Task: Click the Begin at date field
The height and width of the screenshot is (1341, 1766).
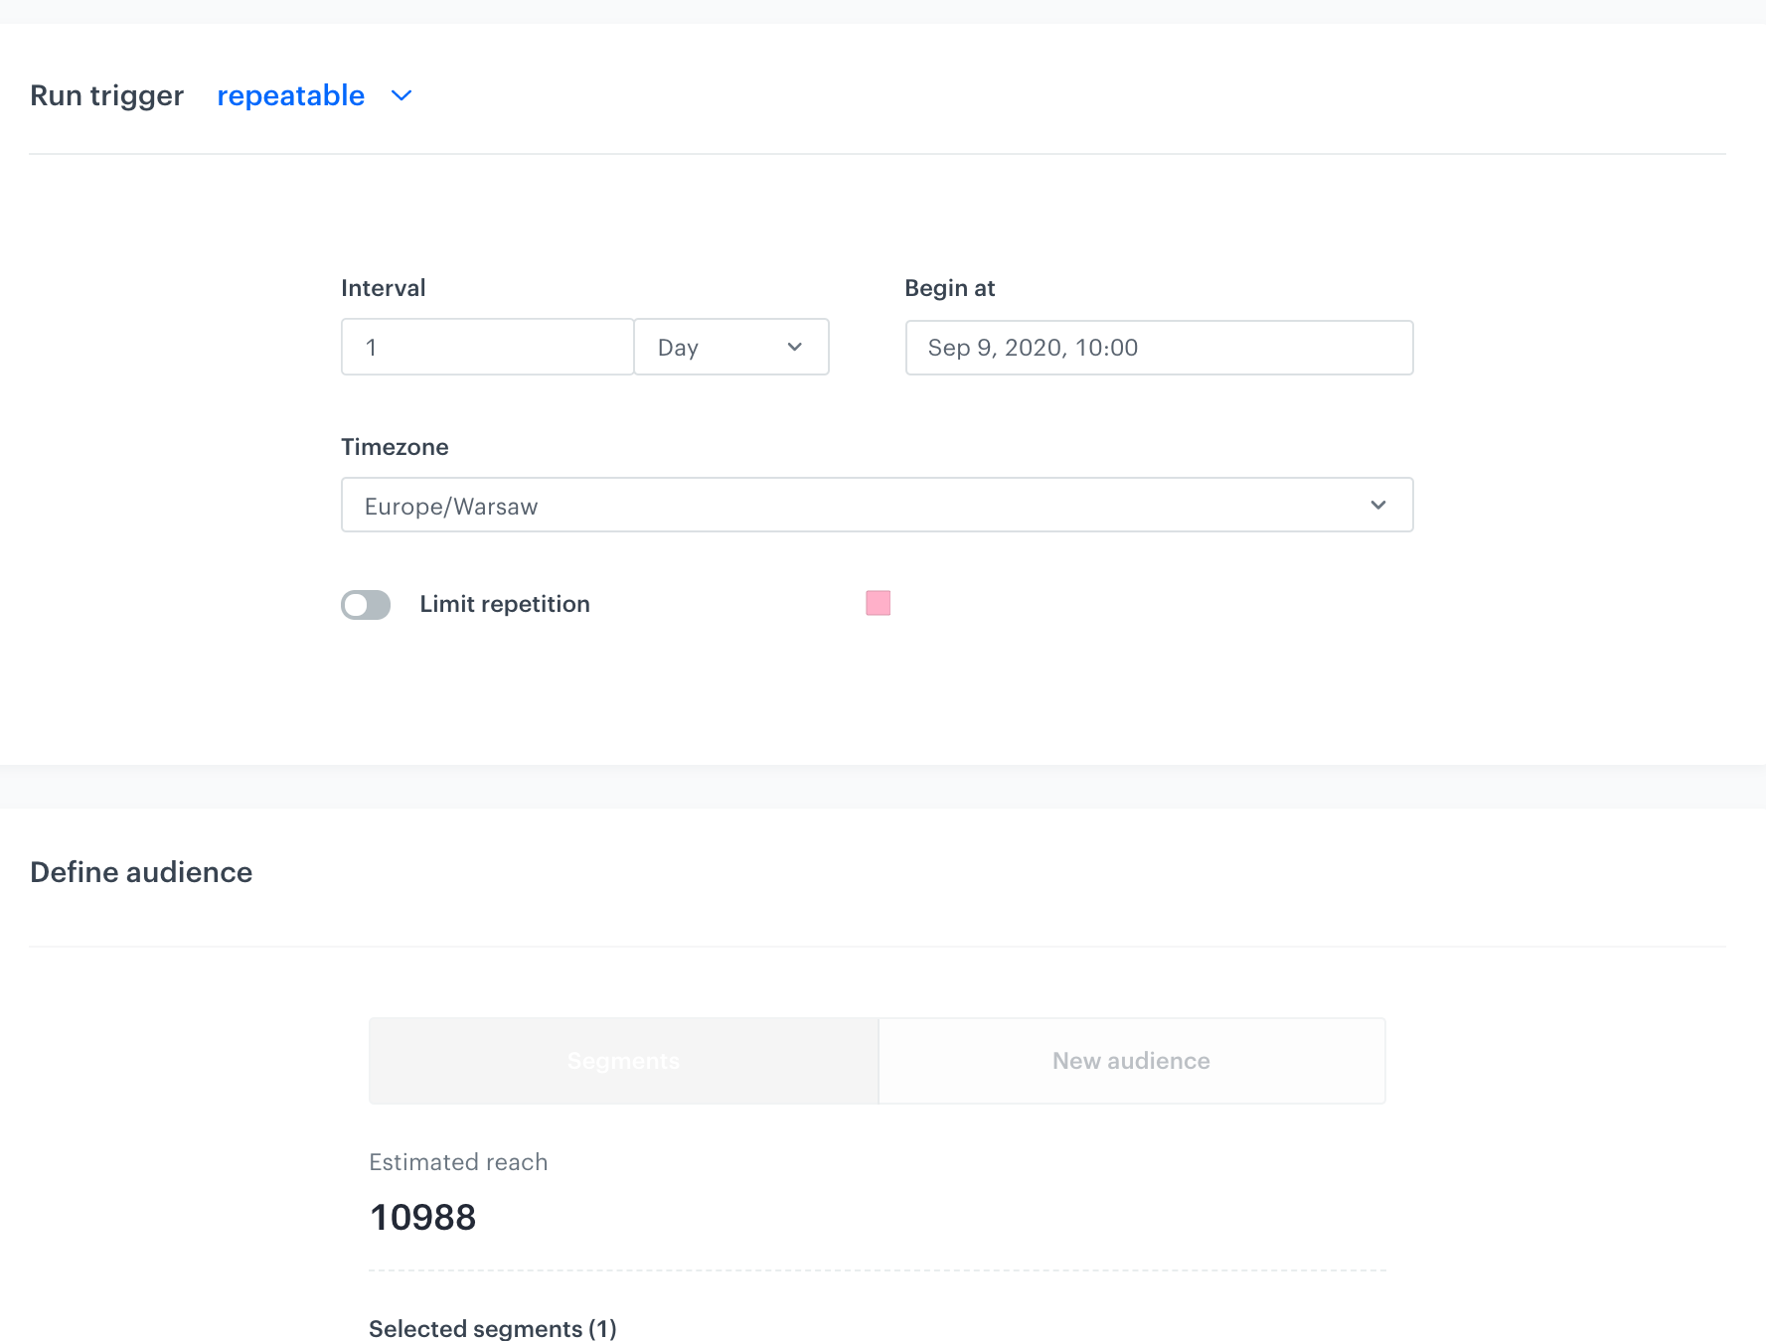Action: coord(1159,348)
